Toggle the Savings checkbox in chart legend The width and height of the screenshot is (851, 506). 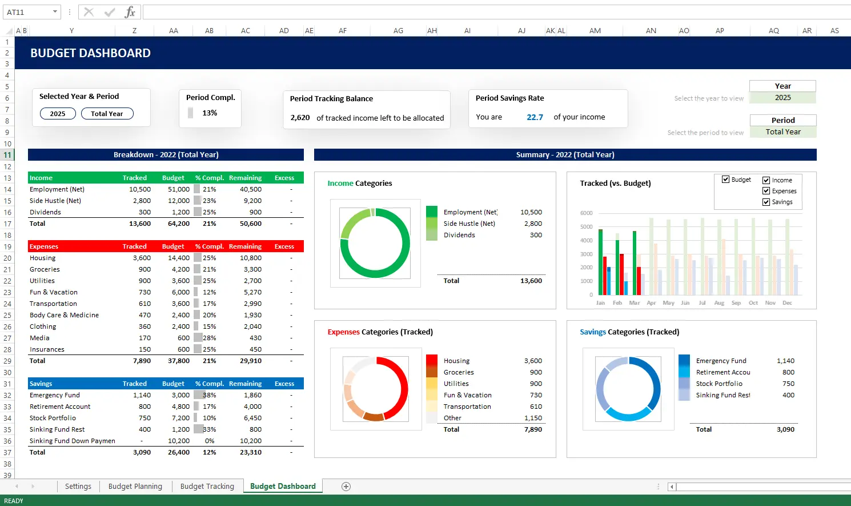[x=766, y=202]
